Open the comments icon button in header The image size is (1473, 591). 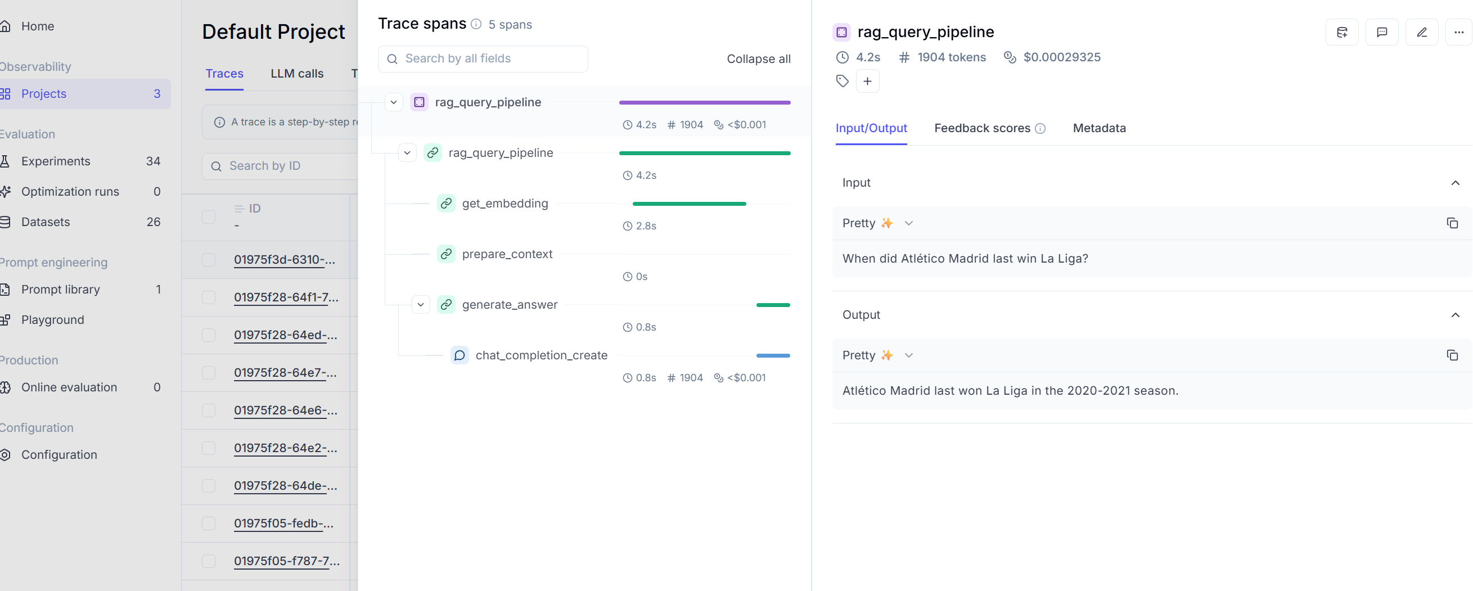[x=1381, y=32]
